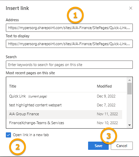Choose test highlighted content webpart page
Image resolution: width=139 pixels, height=157 pixels.
64,105
